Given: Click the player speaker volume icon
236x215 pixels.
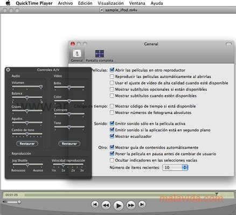Looking at the screenshot, I should (x=5, y=202).
